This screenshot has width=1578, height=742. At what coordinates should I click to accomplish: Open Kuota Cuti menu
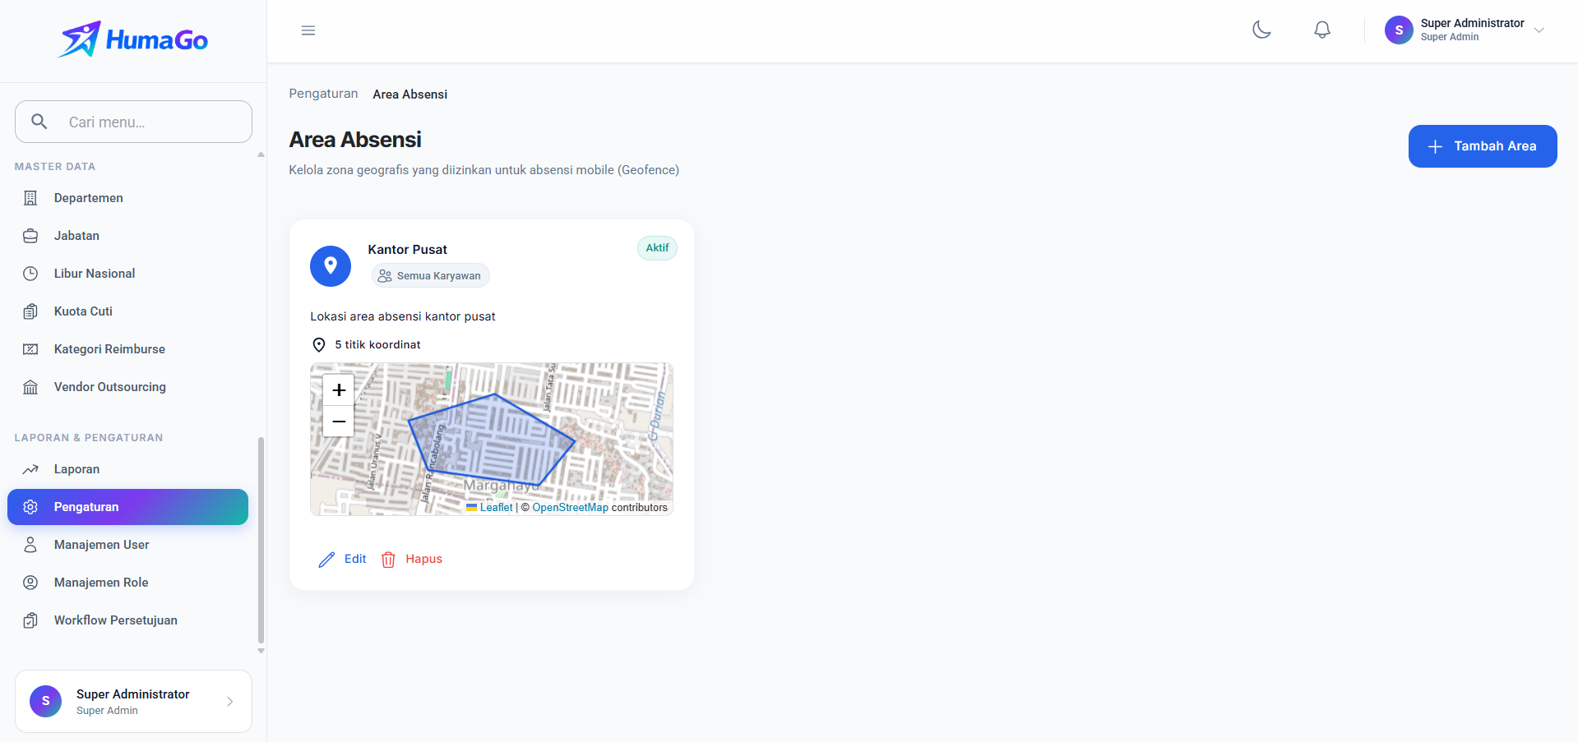[127, 311]
